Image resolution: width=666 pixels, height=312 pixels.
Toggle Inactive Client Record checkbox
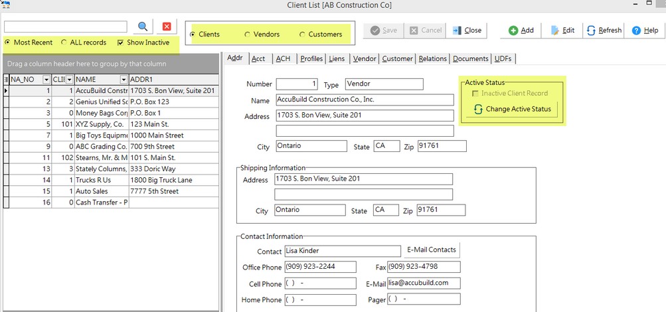[510, 94]
